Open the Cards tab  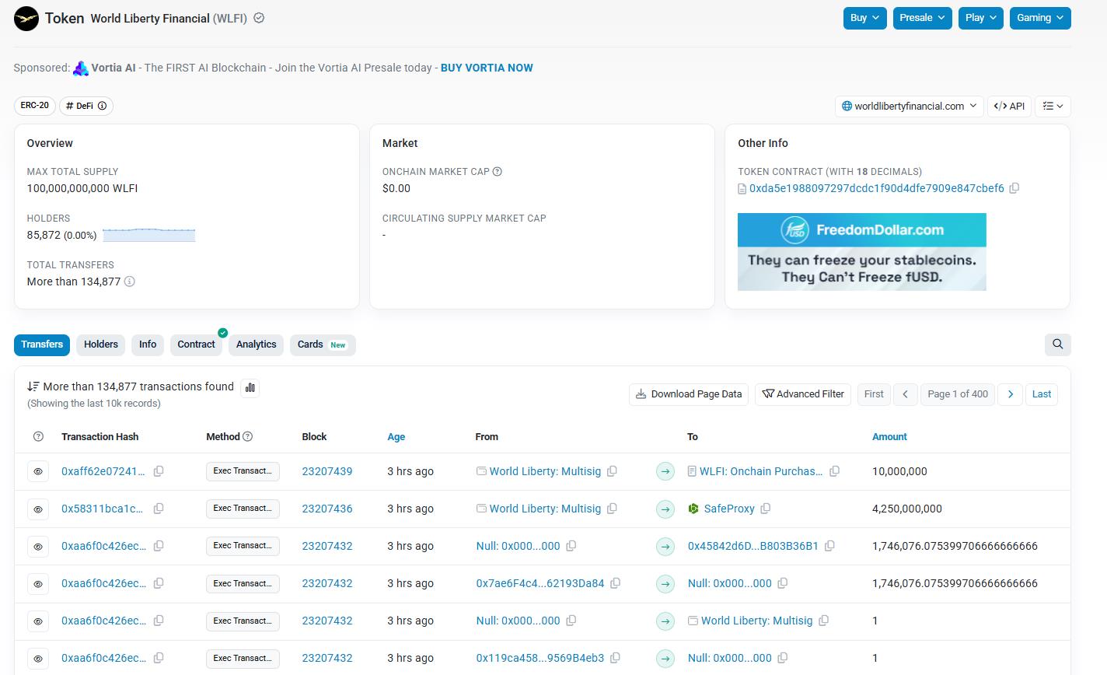tap(323, 344)
